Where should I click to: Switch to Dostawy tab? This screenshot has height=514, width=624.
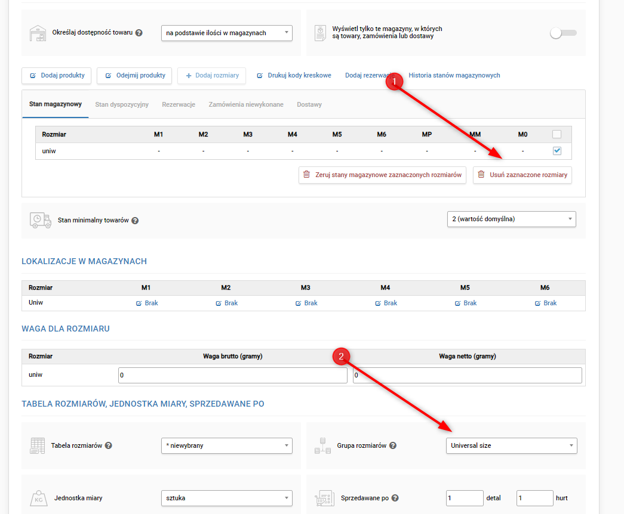[x=309, y=104]
